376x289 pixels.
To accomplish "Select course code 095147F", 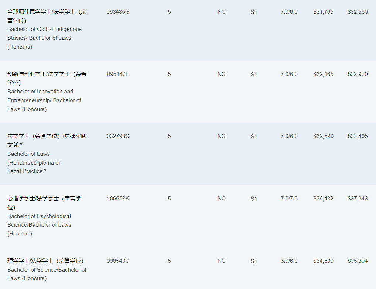I will 118,74.
